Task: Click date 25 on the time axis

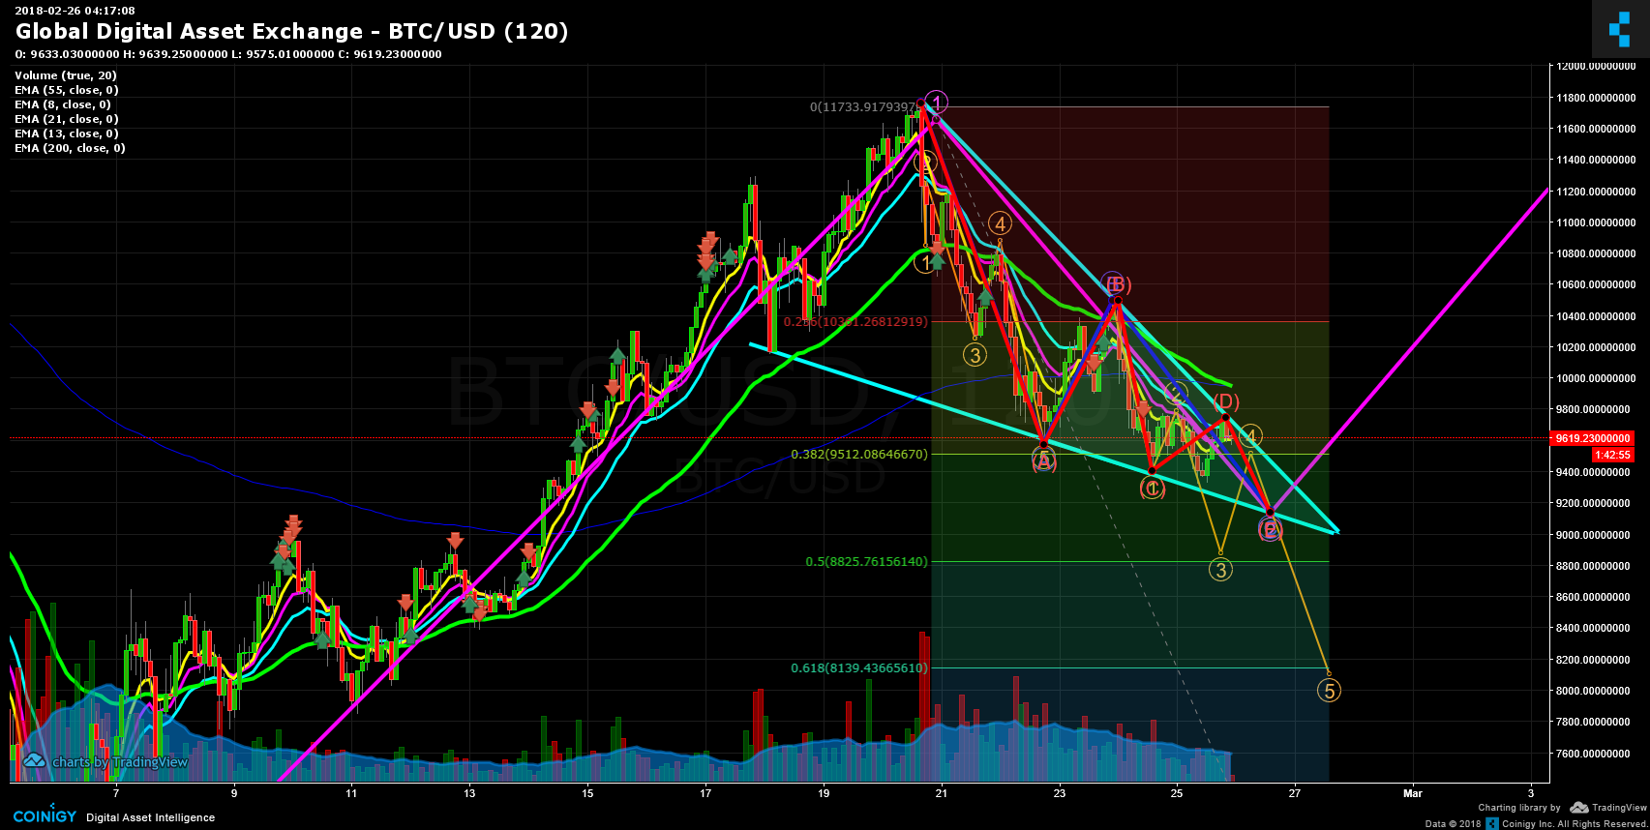Action: coord(1177,793)
